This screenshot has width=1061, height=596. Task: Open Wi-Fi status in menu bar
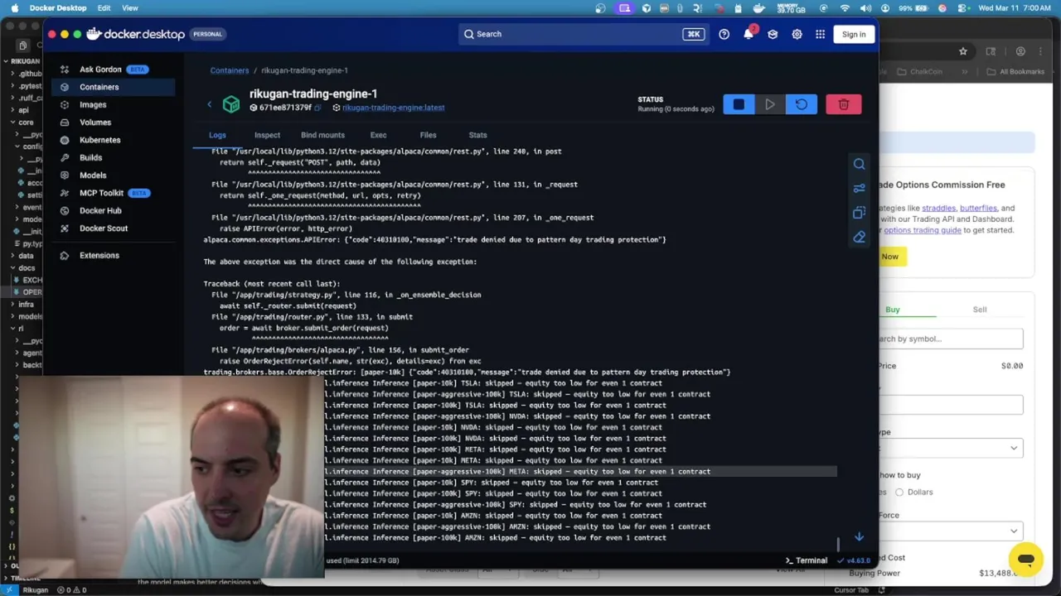point(845,8)
